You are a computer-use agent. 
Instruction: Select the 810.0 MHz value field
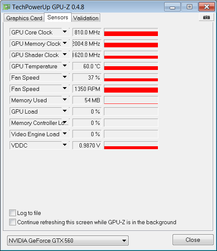point(87,32)
